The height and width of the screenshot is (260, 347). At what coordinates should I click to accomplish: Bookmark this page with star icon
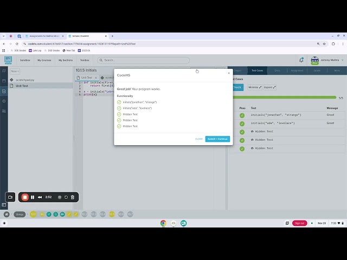pos(324,44)
